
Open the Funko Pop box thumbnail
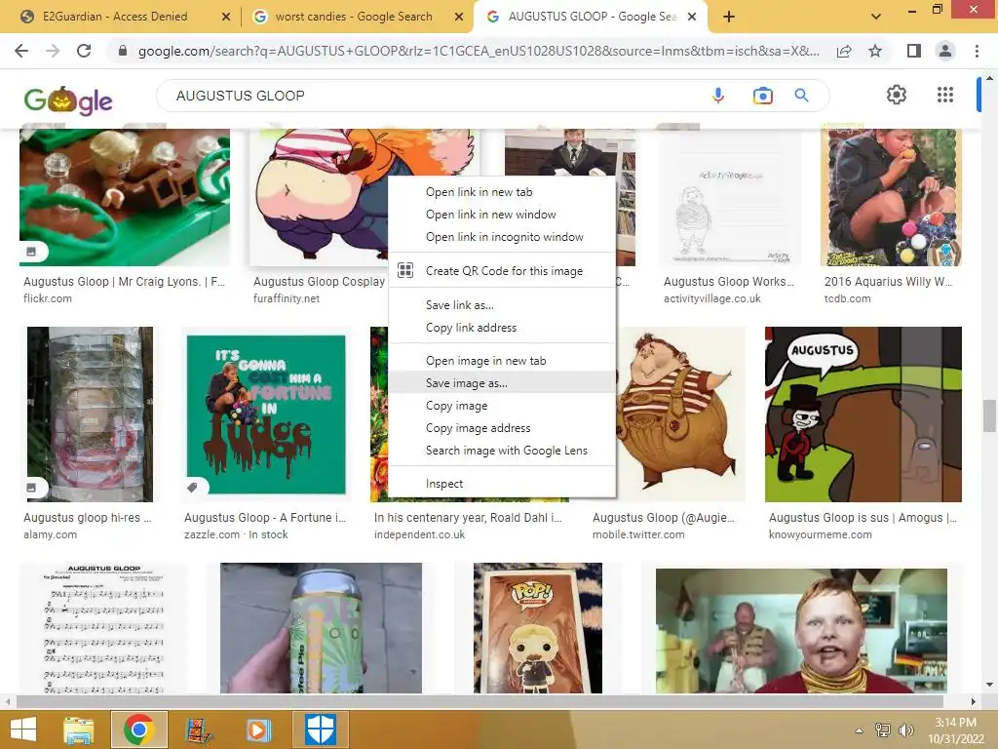pyautogui.click(x=538, y=628)
